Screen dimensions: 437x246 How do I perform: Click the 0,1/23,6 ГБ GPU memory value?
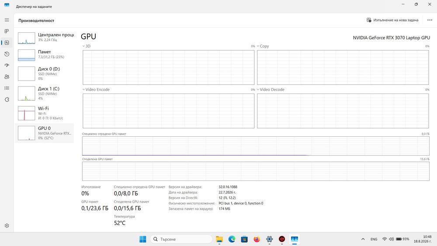pos(95,208)
